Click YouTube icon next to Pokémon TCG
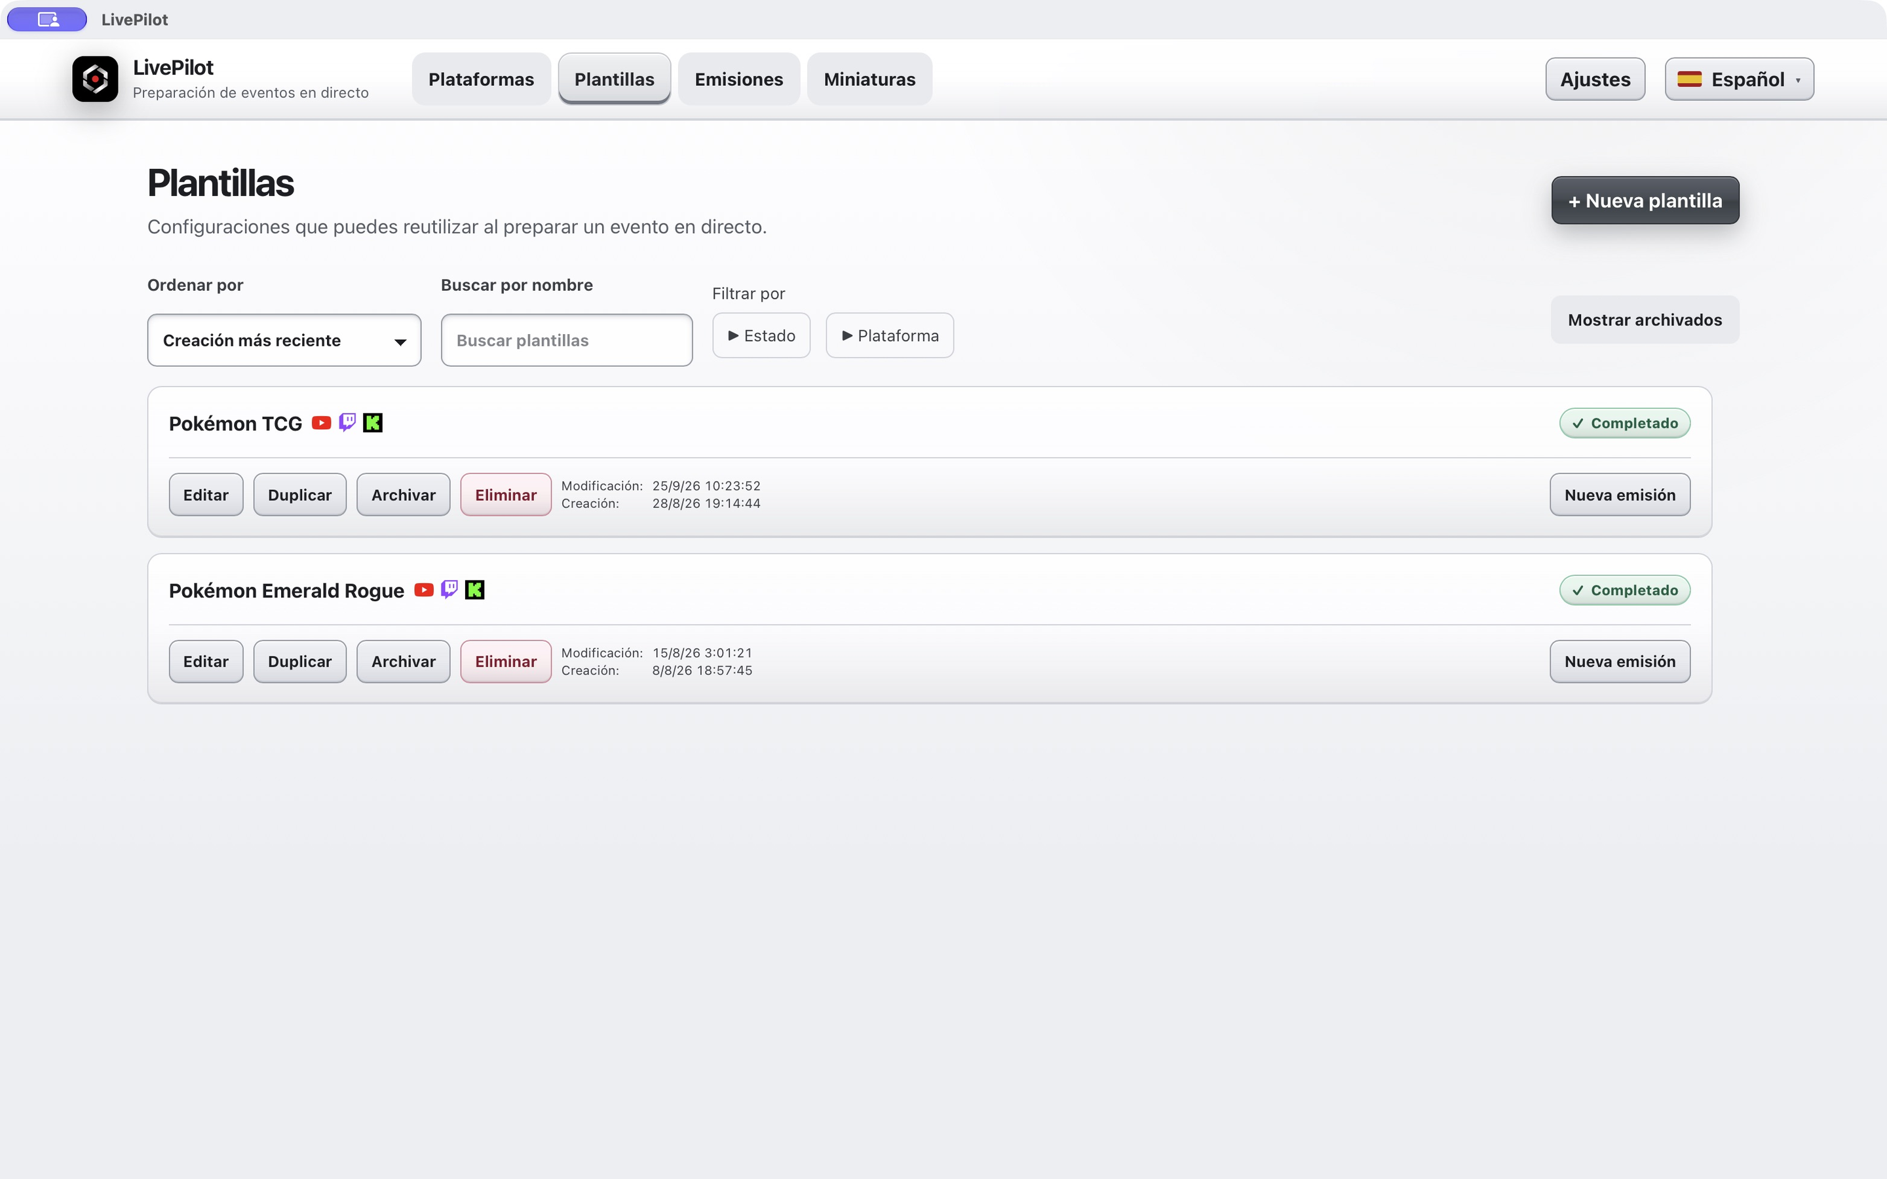This screenshot has width=1887, height=1179. click(x=321, y=422)
